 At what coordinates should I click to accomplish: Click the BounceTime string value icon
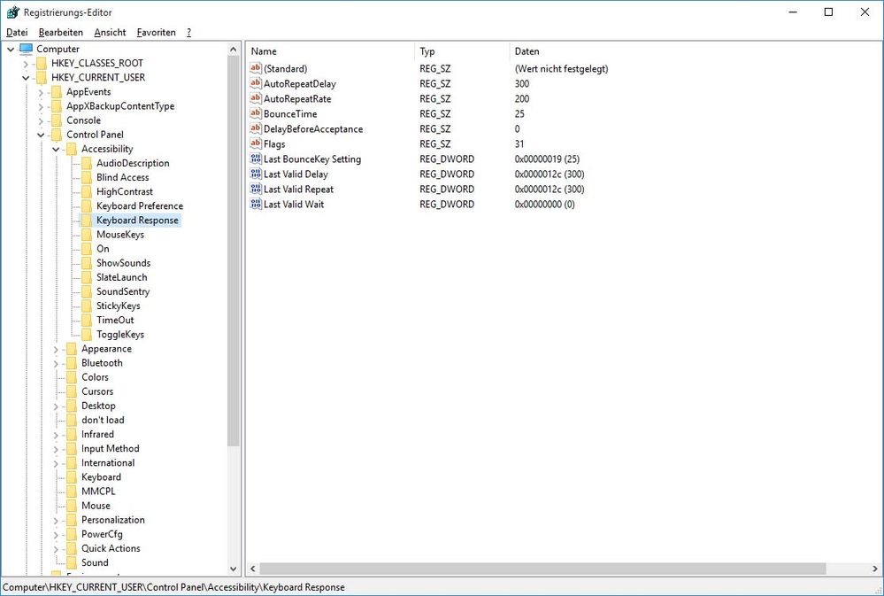257,113
